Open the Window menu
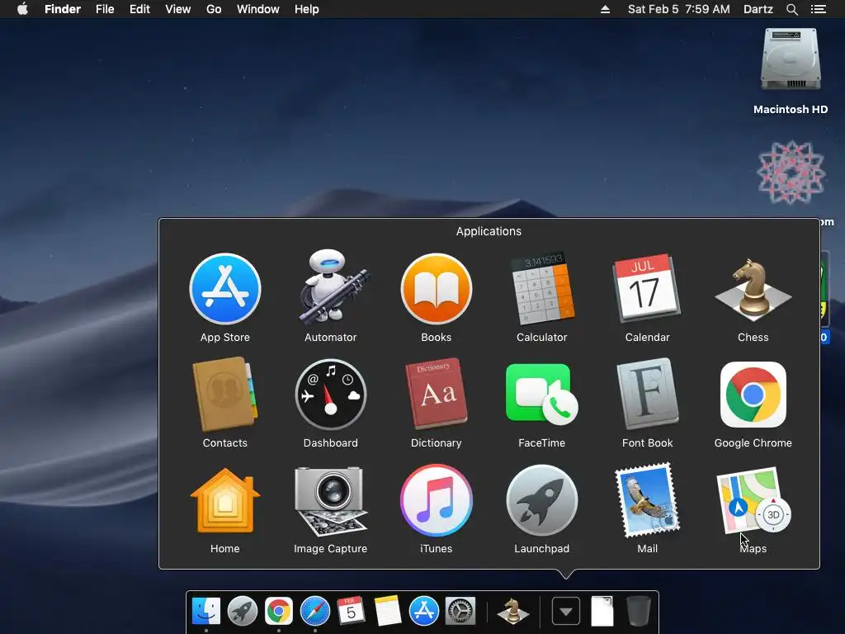The height and width of the screenshot is (634, 845). pyautogui.click(x=258, y=9)
